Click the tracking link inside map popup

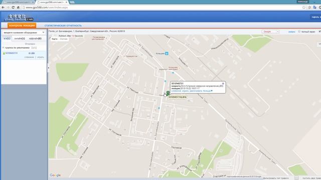point(176,91)
